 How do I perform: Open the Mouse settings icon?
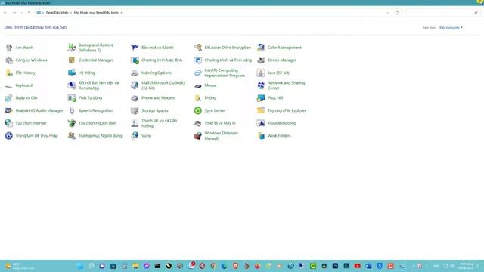coord(197,85)
